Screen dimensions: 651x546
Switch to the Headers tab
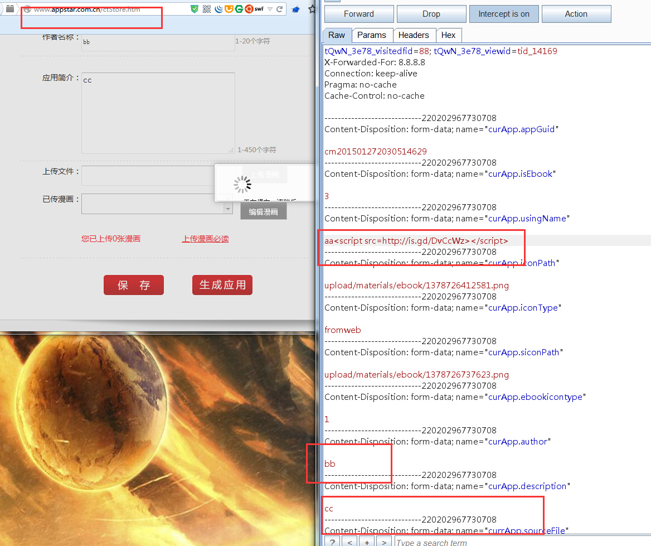pyautogui.click(x=414, y=35)
